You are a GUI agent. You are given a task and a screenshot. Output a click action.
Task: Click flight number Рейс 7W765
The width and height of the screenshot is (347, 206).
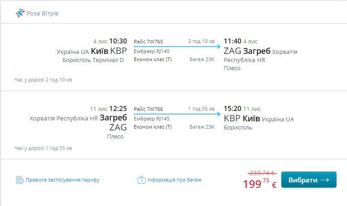[148, 42]
